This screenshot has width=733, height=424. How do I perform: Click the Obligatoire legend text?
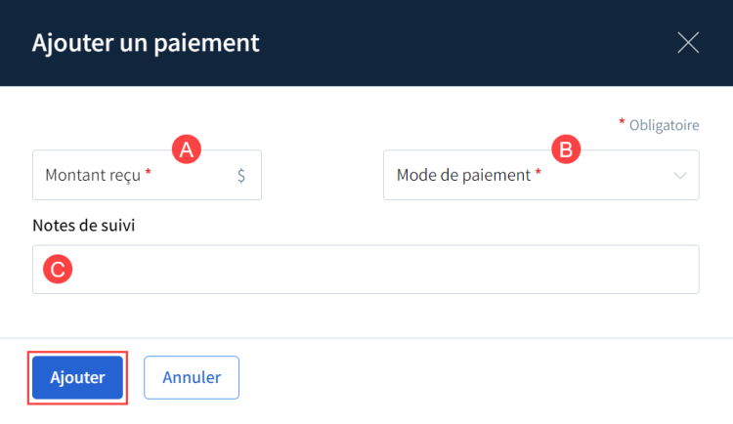[665, 125]
